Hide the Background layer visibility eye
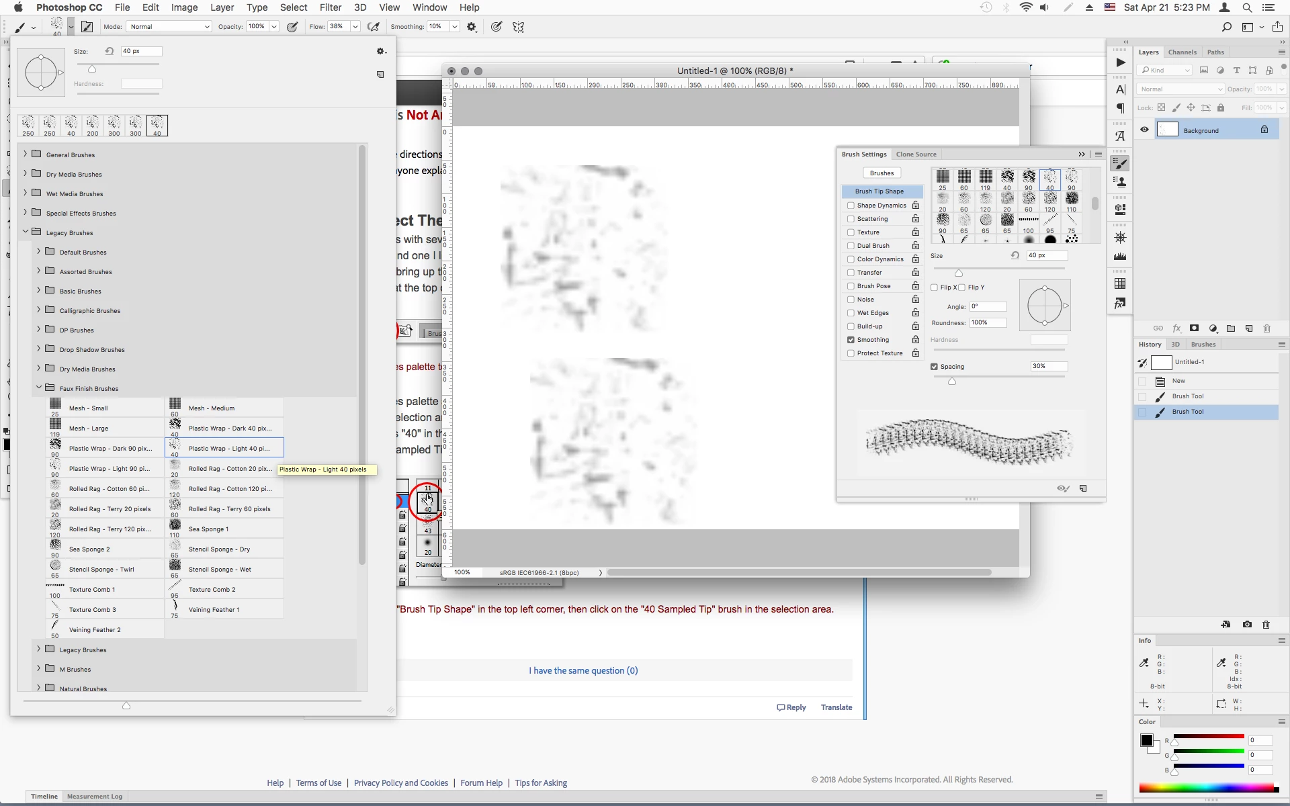The image size is (1290, 806). click(1144, 130)
